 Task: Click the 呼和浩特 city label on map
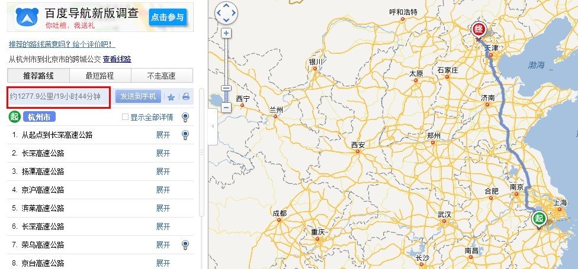pyautogui.click(x=403, y=12)
